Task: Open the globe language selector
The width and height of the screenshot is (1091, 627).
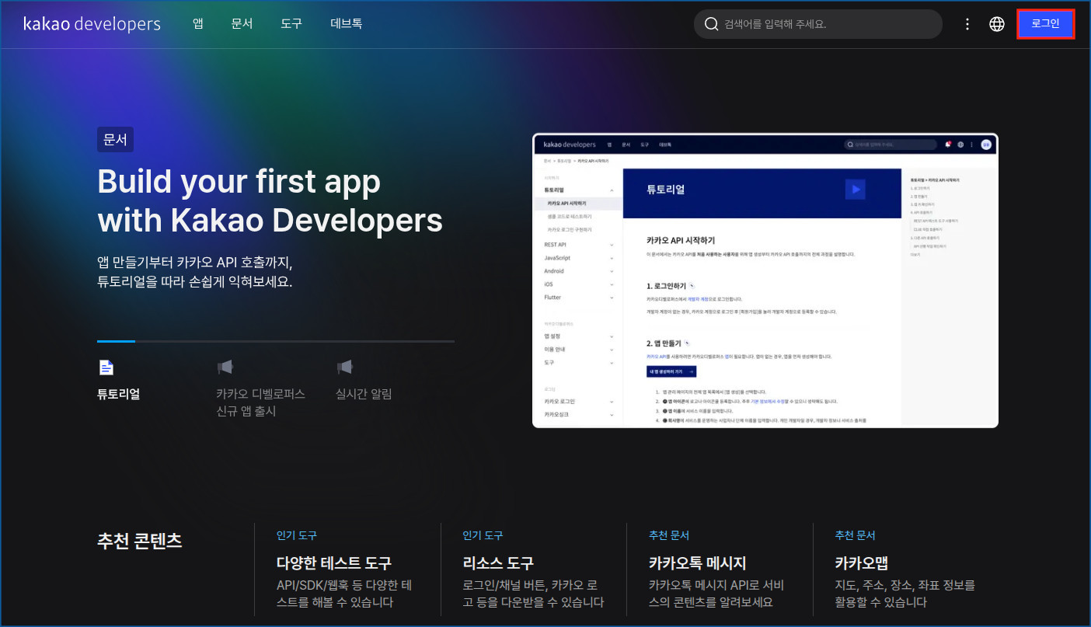Action: (997, 24)
